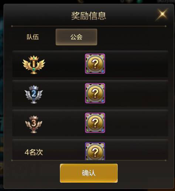Image resolution: width=175 pixels, height=191 pixels.
Task: Select the 公会 tab
Action: click(76, 37)
